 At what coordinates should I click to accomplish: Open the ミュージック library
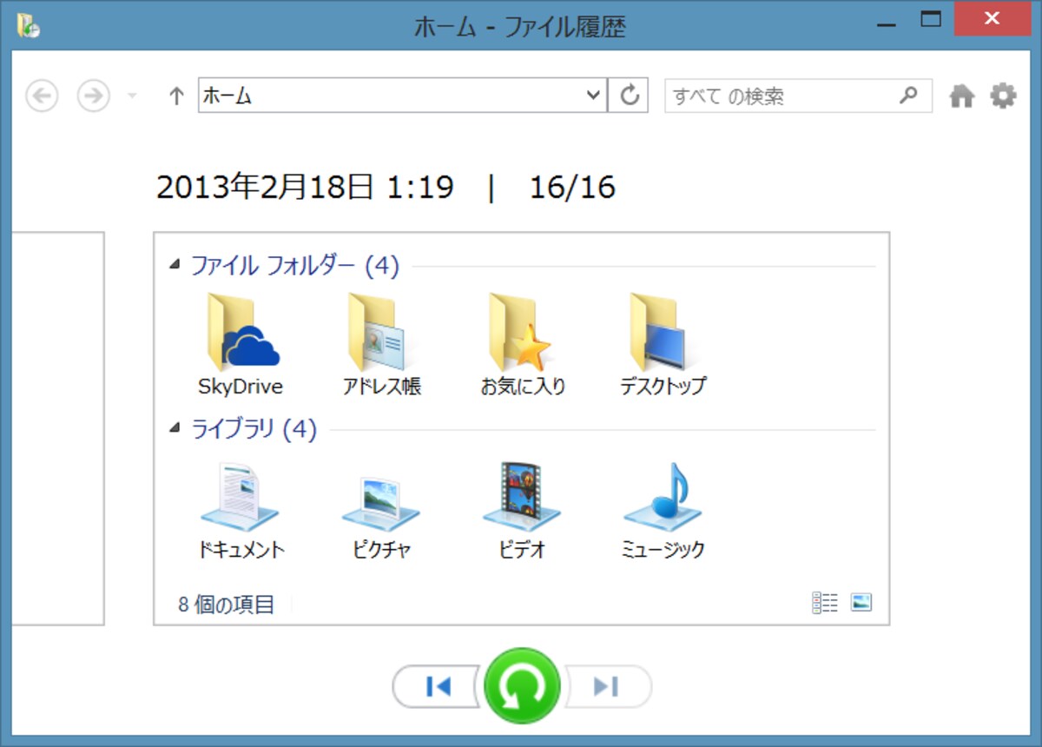click(663, 510)
